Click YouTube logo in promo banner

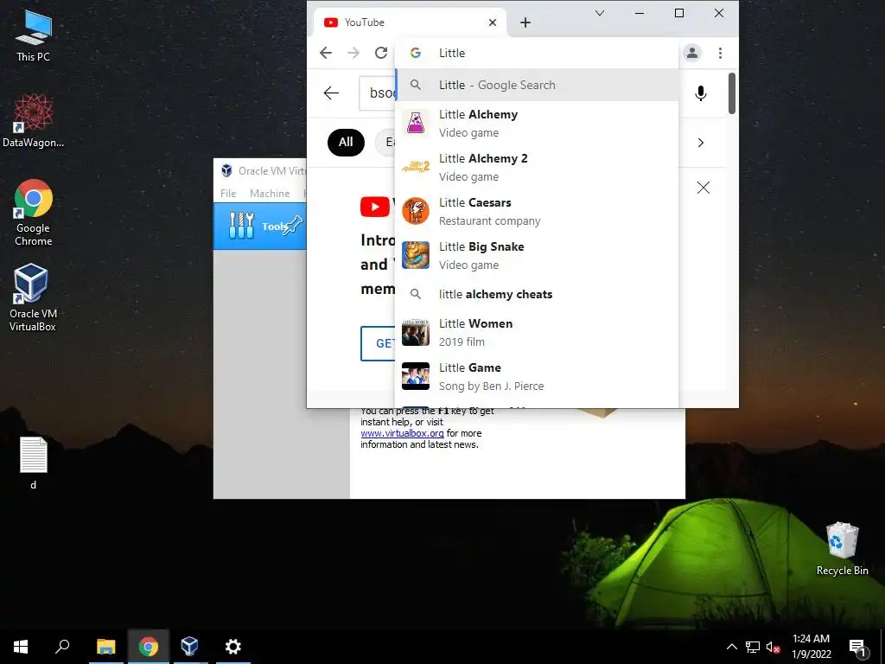[x=375, y=207]
